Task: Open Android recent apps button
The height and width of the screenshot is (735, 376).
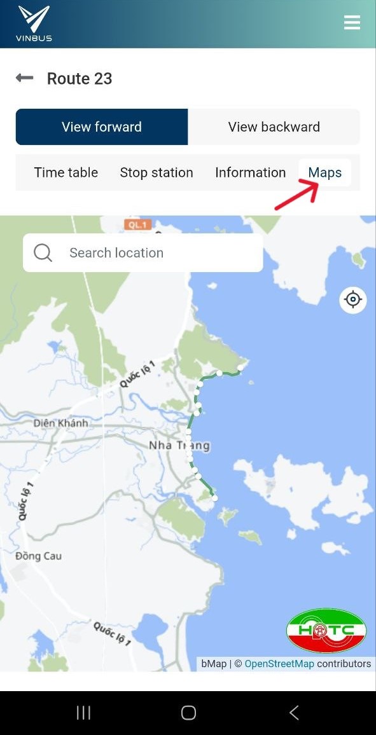Action: point(83,713)
